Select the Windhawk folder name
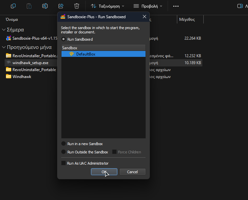This screenshot has width=248, height=200. click(22, 77)
